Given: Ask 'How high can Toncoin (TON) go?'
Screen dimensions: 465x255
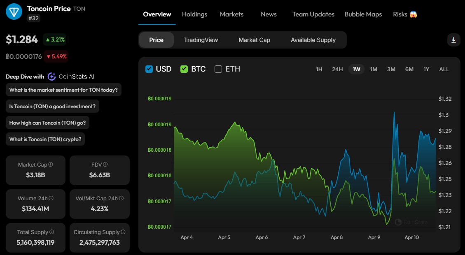Looking at the screenshot, I should (x=47, y=123).
